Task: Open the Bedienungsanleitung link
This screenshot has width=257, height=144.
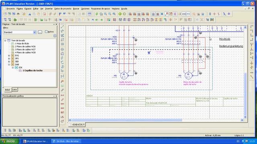Action: tap(231, 46)
